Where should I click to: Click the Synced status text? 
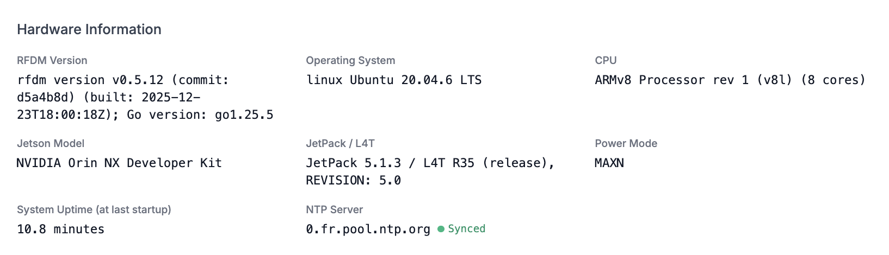(x=466, y=229)
